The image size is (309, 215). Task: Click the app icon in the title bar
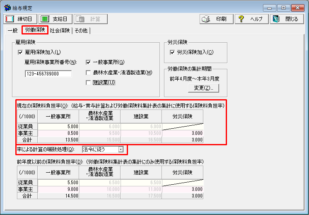click(x=7, y=8)
